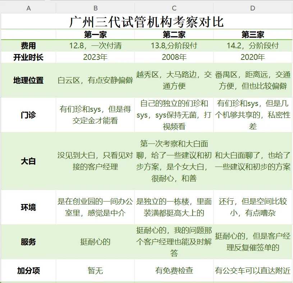Select the 地理位置 row label

(28, 81)
